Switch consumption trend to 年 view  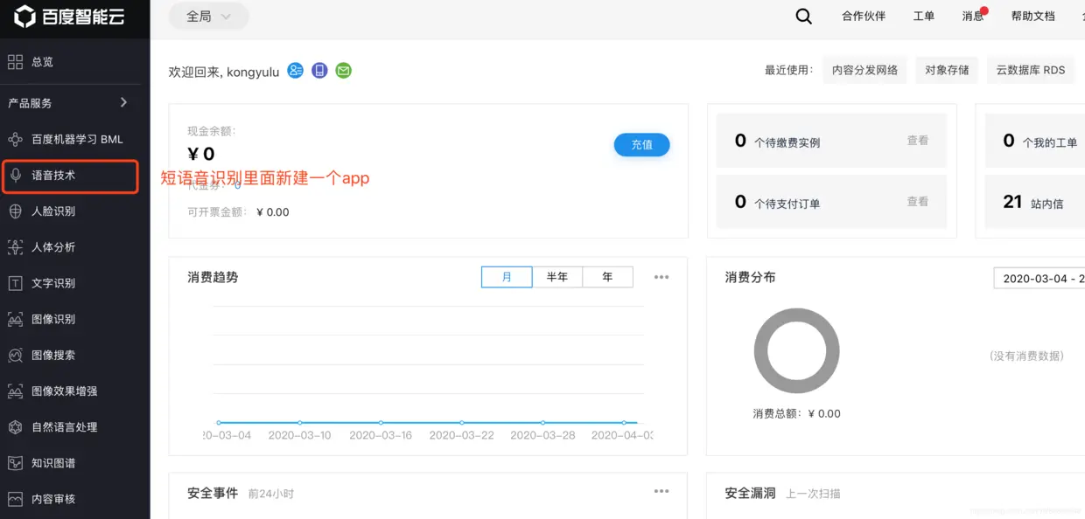(x=607, y=276)
